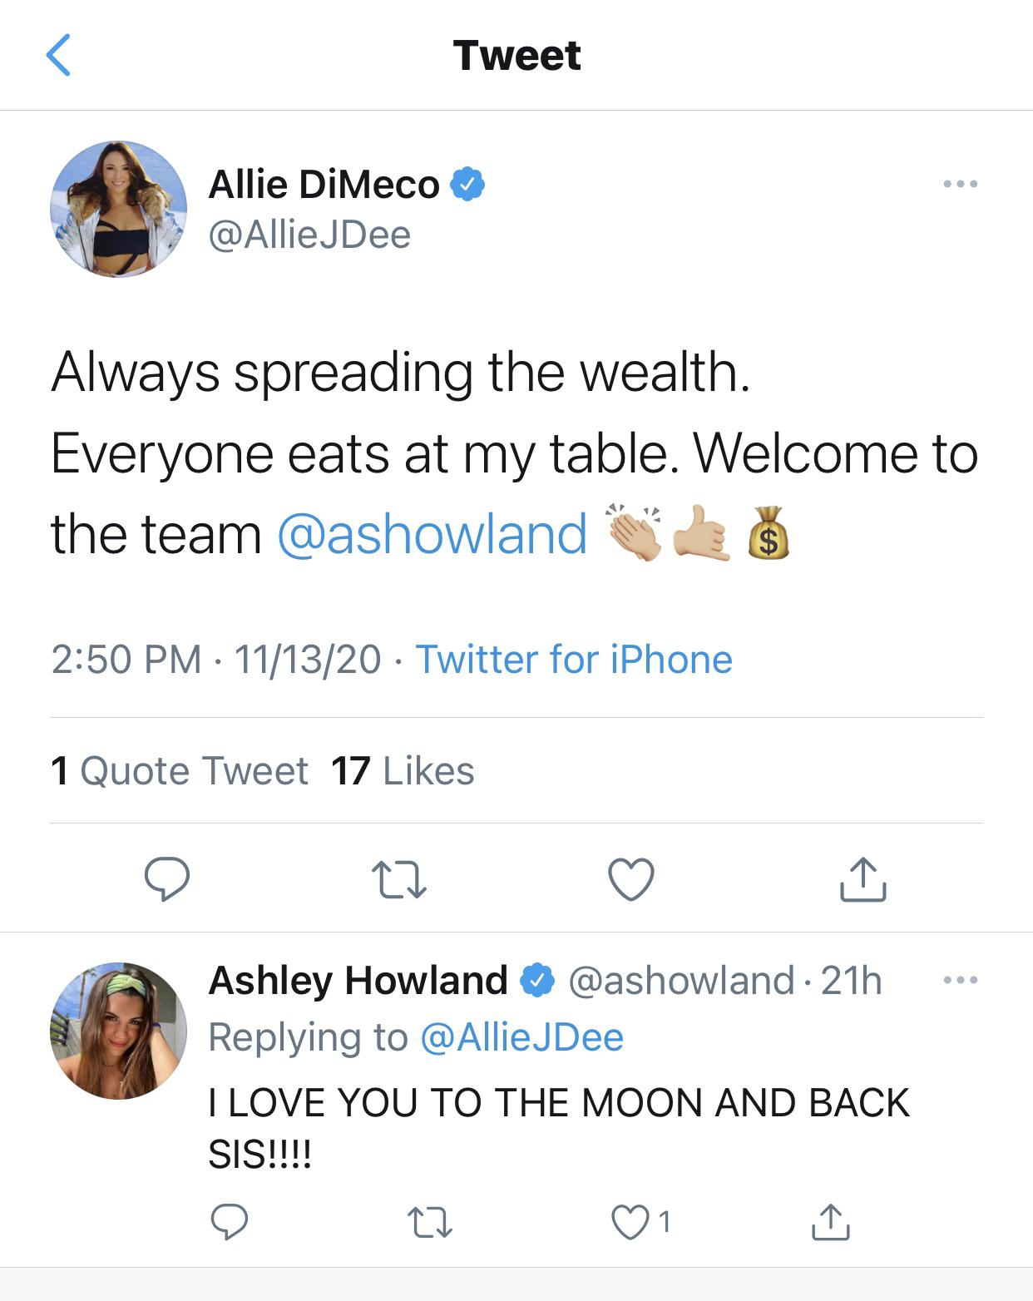Tap the @AllieJDee link in Replying to
Image resolution: width=1033 pixels, height=1301 pixels.
[521, 1037]
